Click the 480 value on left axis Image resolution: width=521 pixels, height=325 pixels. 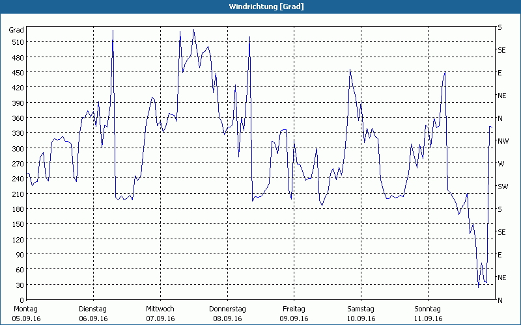(x=18, y=57)
